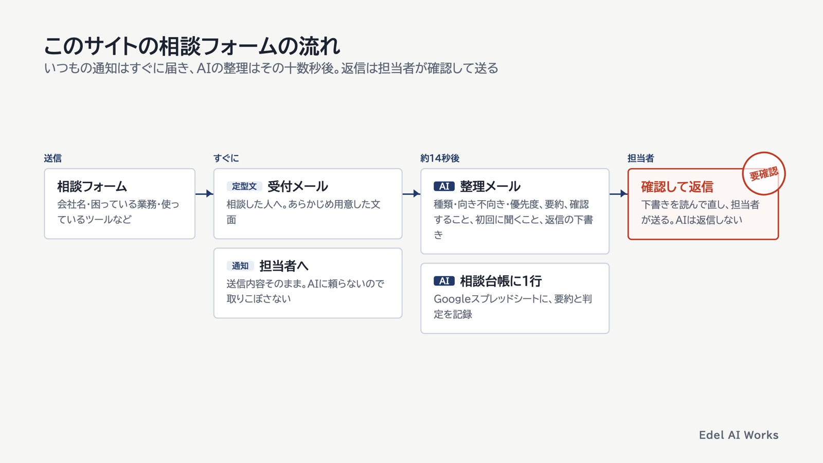
Task: Click the description 種類・向き不向き・優先度
Action: click(513, 220)
